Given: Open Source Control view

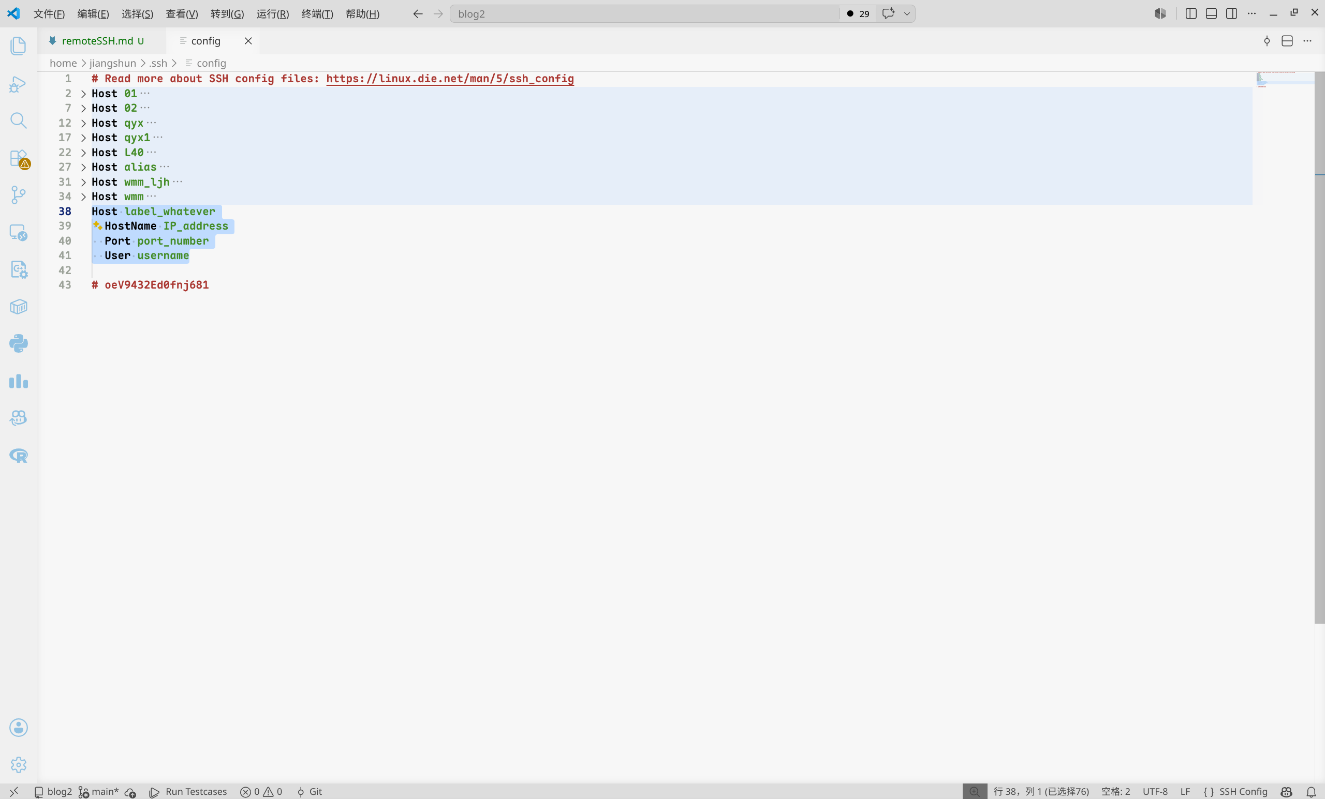Looking at the screenshot, I should tap(18, 195).
